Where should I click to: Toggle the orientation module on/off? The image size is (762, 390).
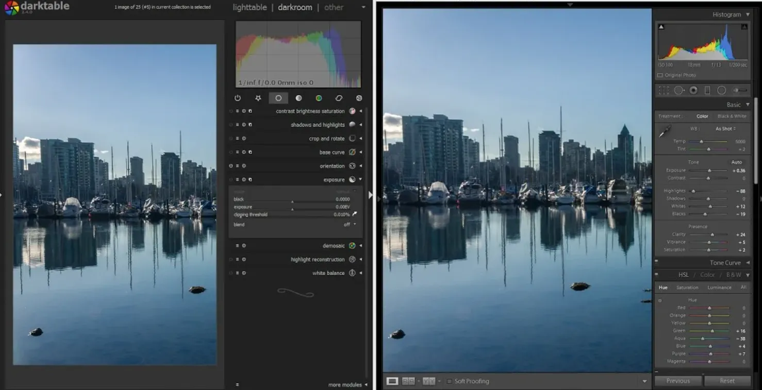(x=231, y=166)
